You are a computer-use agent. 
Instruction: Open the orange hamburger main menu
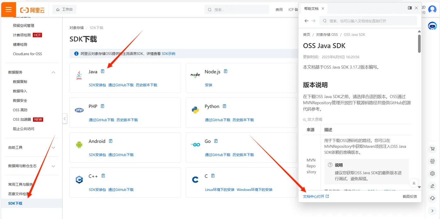(8, 9)
